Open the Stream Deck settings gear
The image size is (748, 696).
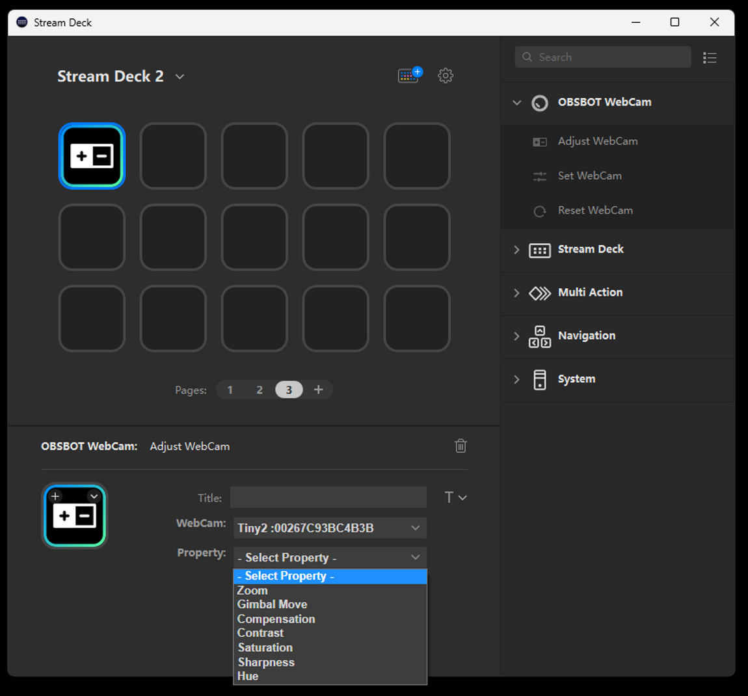point(446,75)
